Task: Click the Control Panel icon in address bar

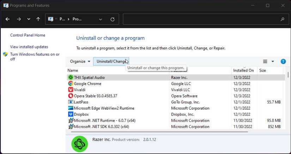Action: point(51,19)
